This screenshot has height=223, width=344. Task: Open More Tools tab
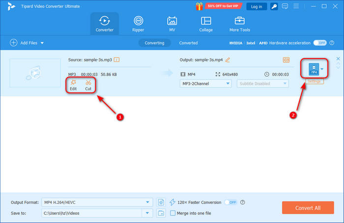[240, 24]
